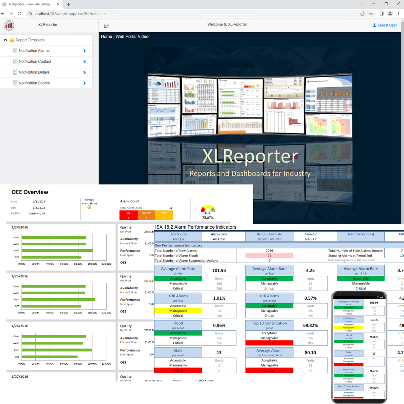Open the Web Portal Video link

(x=132, y=36)
